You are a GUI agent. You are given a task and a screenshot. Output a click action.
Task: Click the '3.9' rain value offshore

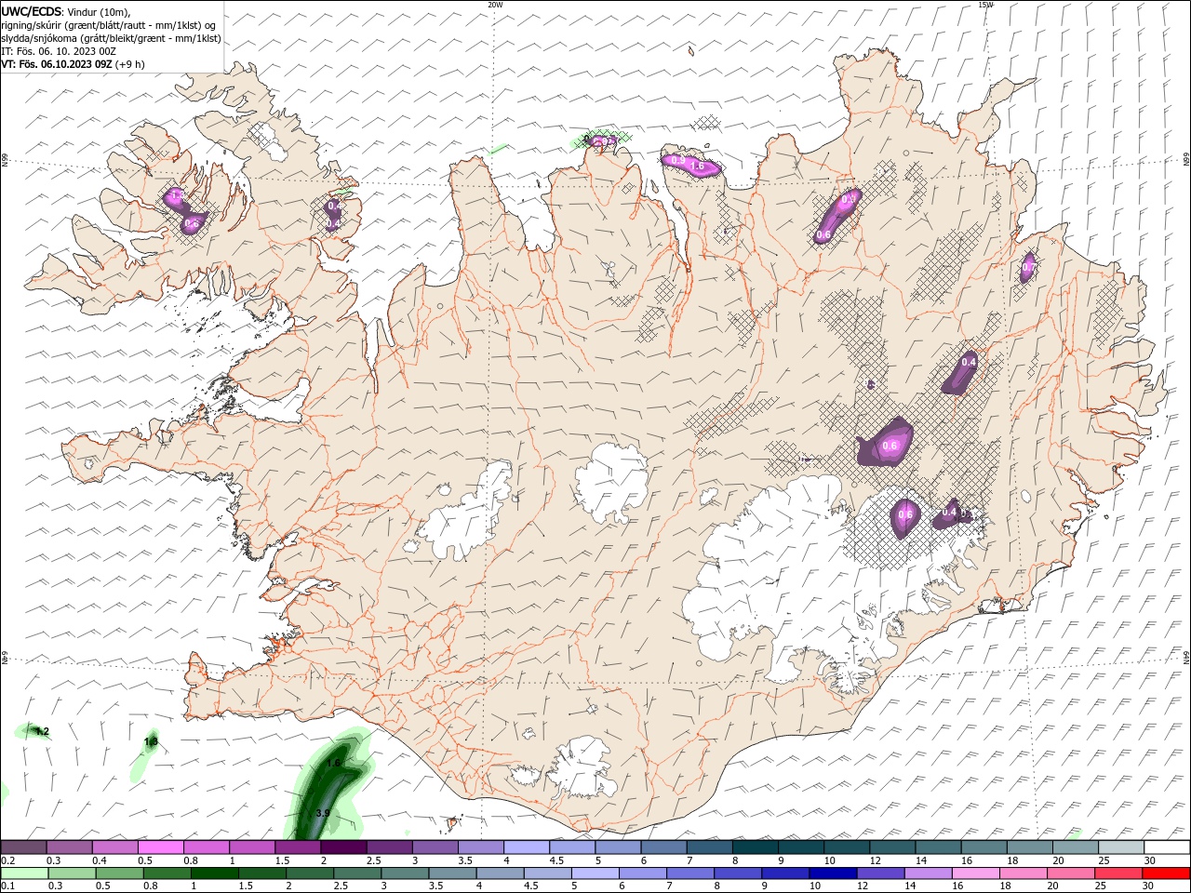[x=323, y=813]
